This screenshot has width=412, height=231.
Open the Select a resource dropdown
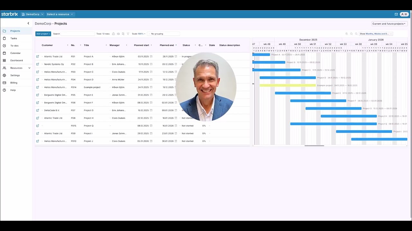[60, 14]
